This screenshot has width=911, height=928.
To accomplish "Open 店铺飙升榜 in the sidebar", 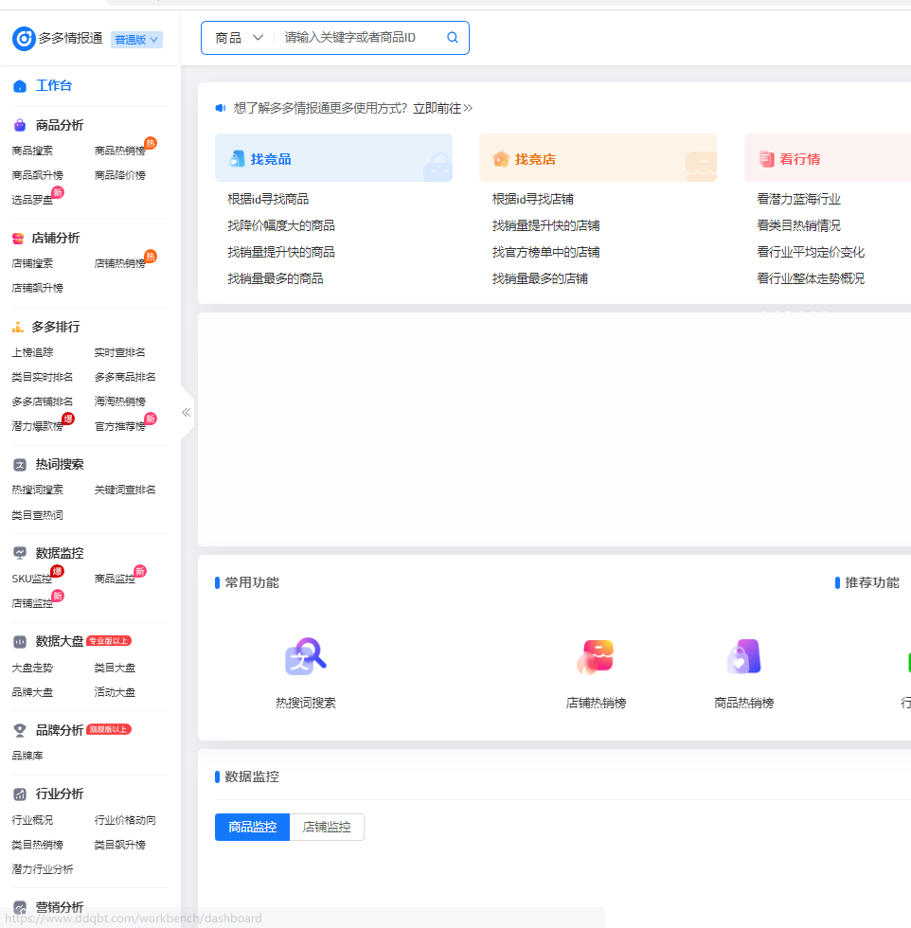I will (37, 288).
